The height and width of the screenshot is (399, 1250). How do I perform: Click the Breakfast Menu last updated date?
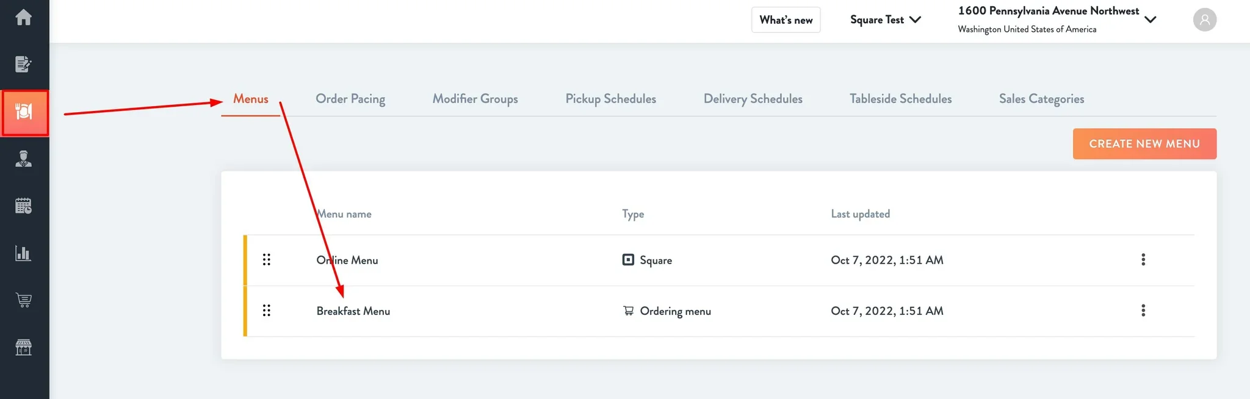[x=887, y=311]
